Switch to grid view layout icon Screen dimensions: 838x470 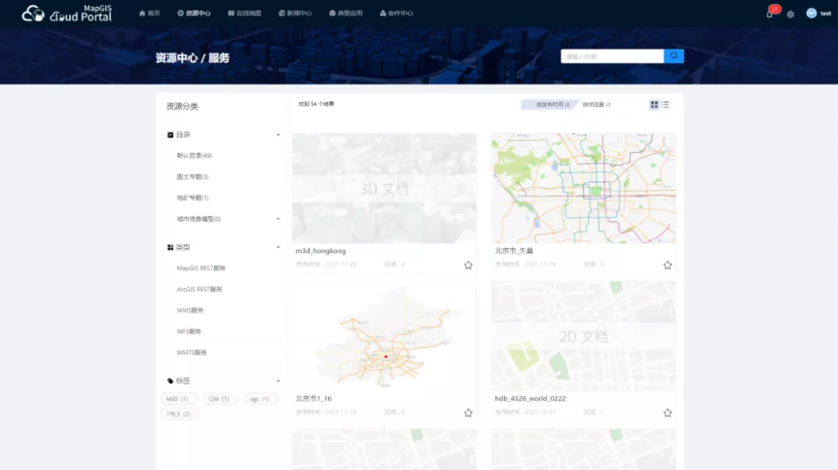point(654,104)
